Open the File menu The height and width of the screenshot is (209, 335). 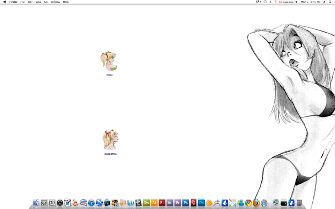[x=22, y=2]
